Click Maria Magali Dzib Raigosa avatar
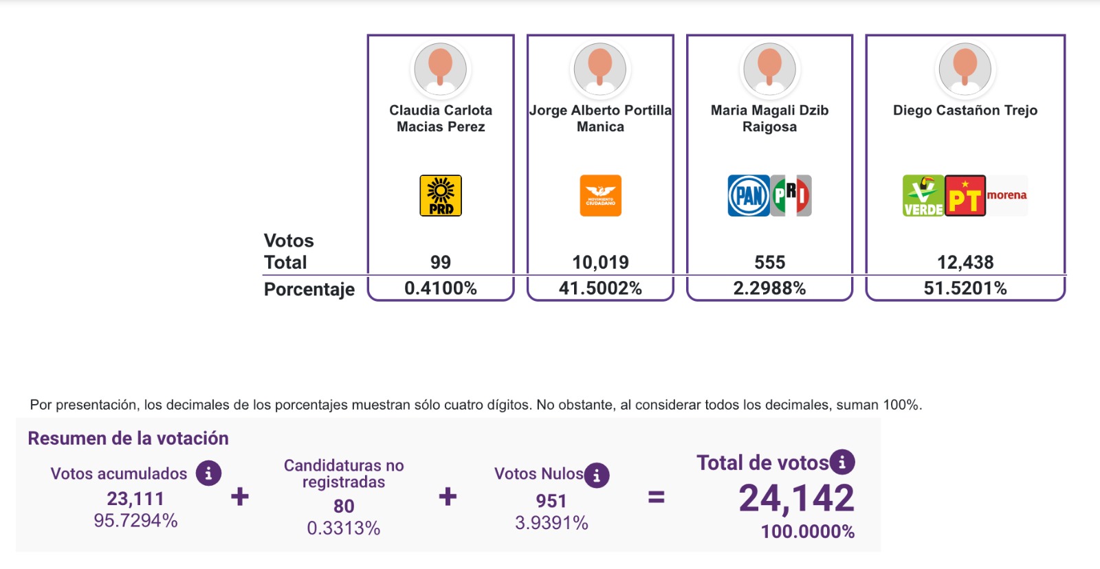Image resolution: width=1100 pixels, height=569 pixels. coord(770,69)
